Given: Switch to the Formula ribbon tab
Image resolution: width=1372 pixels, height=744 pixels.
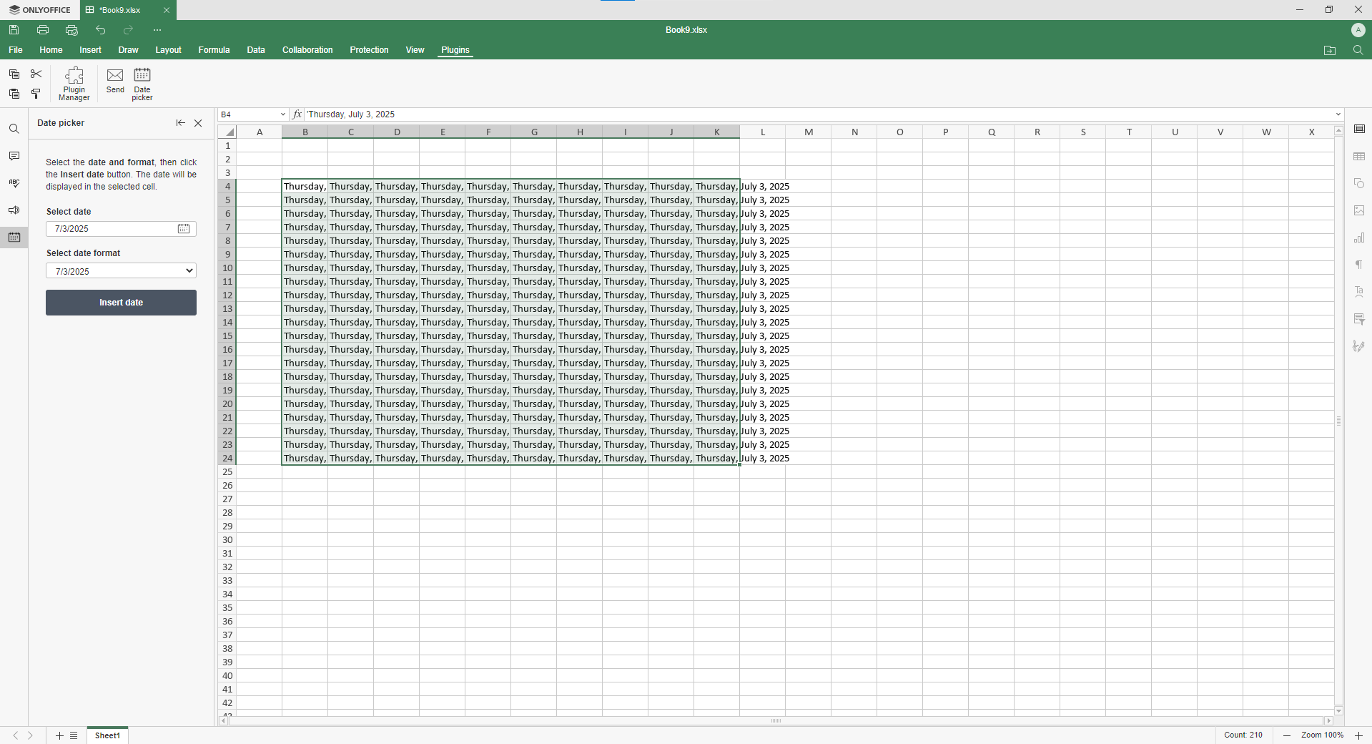Looking at the screenshot, I should (213, 50).
